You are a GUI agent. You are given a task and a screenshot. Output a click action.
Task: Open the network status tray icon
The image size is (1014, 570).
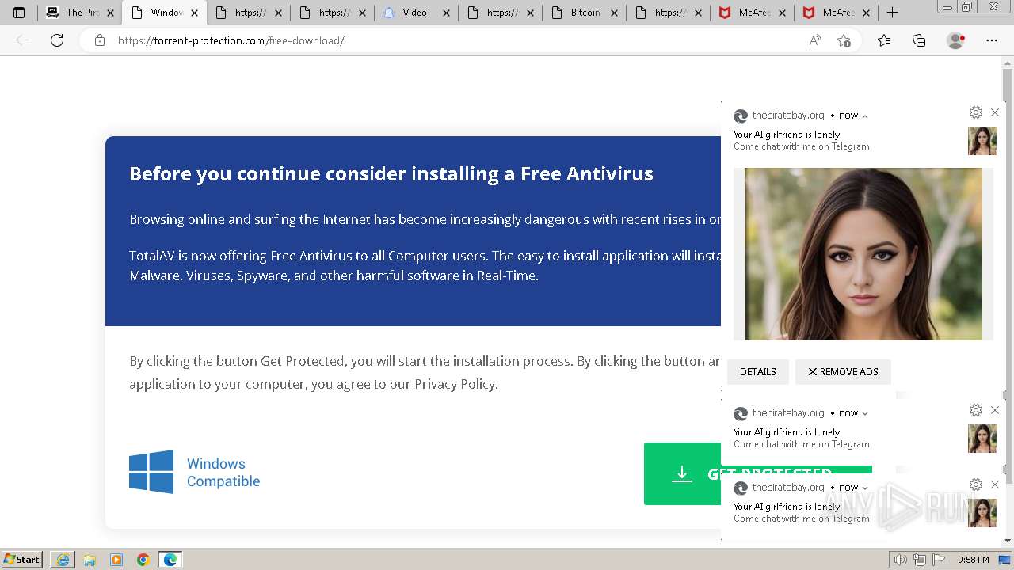(x=920, y=560)
